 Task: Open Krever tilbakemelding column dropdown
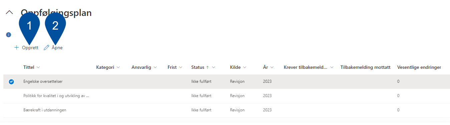tap(332, 67)
